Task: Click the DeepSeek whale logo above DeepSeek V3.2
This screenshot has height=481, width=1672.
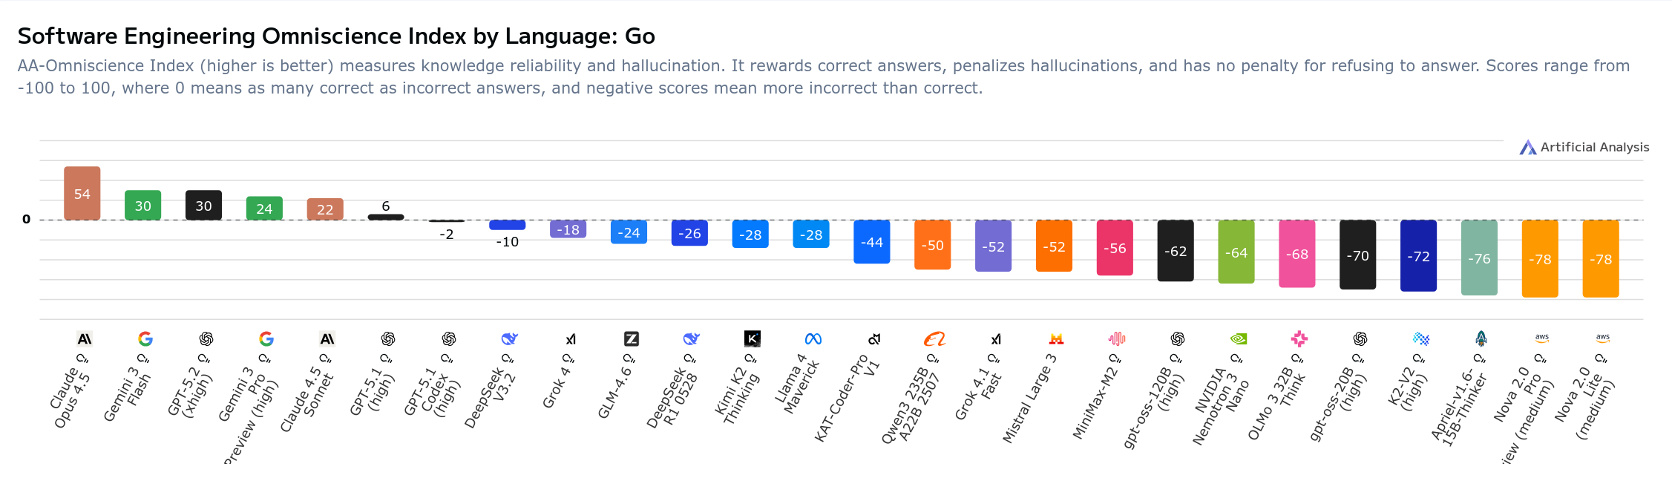Action: click(x=509, y=339)
